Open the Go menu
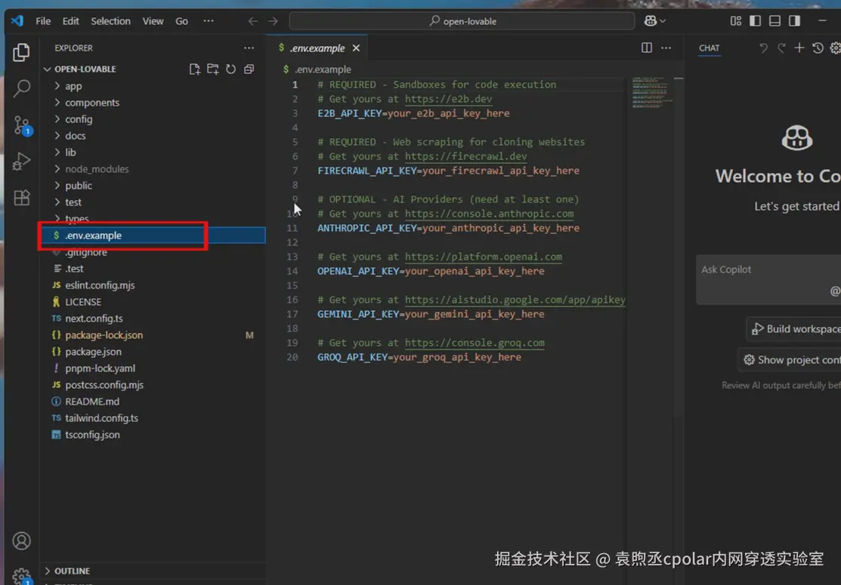 click(x=182, y=21)
